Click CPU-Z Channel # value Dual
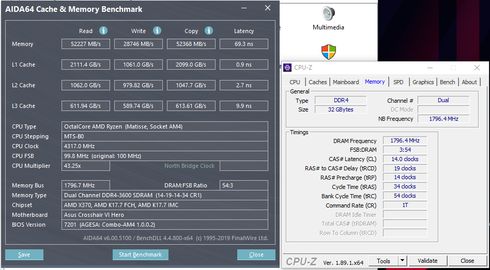 point(443,100)
